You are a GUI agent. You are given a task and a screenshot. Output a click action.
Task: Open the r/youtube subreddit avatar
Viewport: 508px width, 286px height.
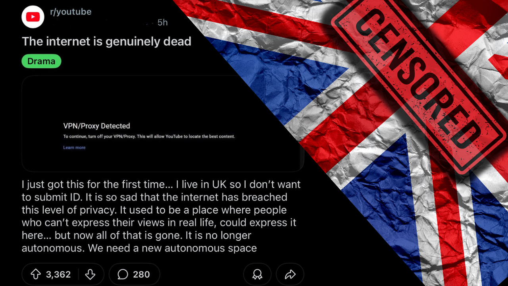click(33, 17)
